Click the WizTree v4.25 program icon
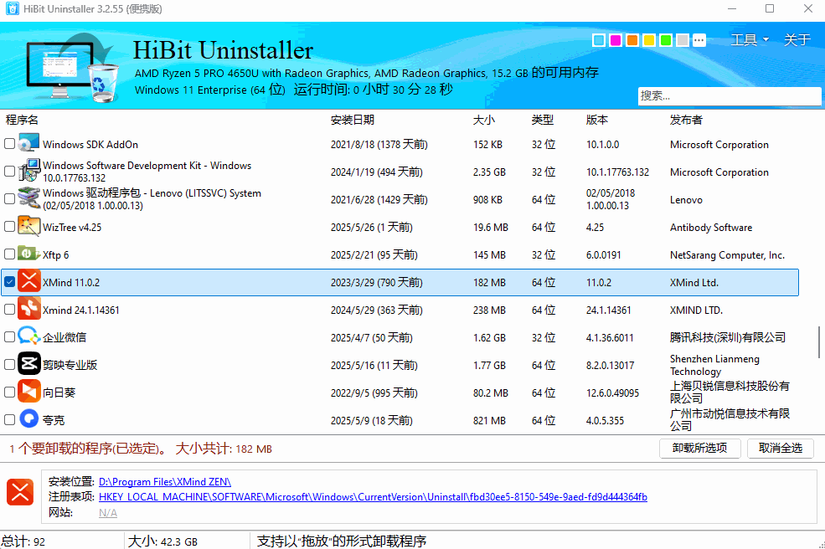The height and width of the screenshot is (549, 825). coord(29,227)
